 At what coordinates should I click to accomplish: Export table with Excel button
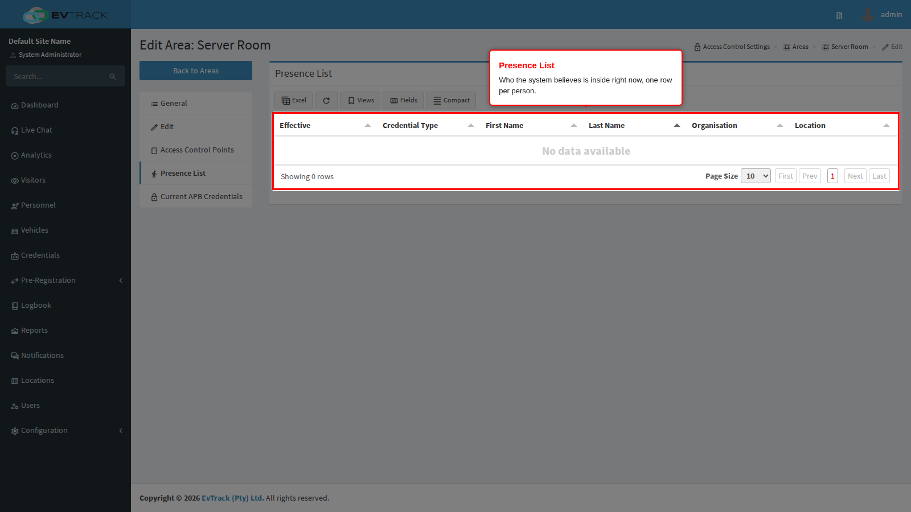(x=293, y=100)
